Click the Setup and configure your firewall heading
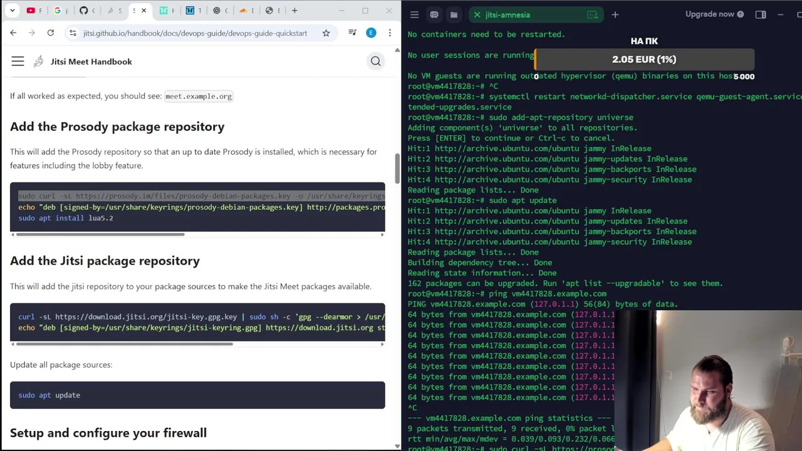The image size is (802, 451). click(x=108, y=433)
